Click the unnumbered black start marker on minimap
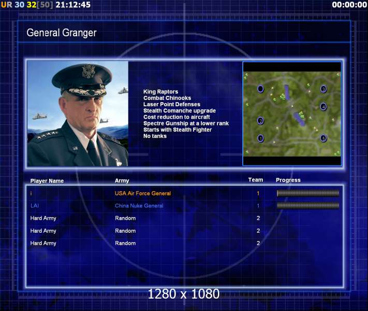Screen dimensions: 368x311 click(260, 89)
